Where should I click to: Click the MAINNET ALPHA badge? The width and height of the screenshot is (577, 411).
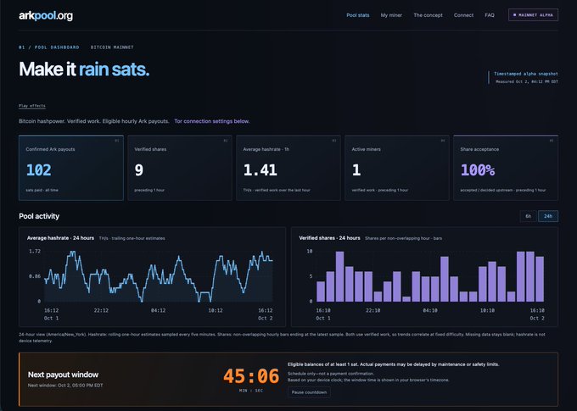pyautogui.click(x=533, y=15)
